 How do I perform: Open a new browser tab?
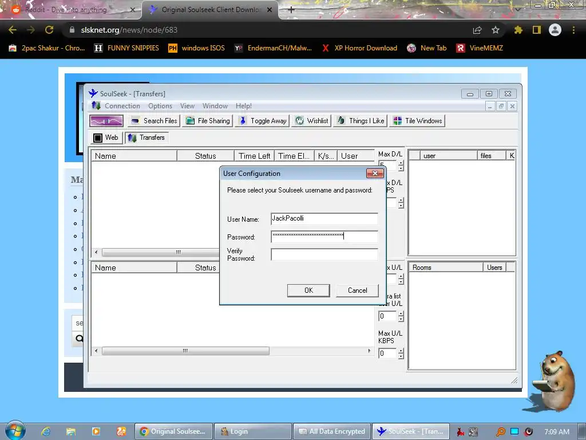[x=291, y=10]
